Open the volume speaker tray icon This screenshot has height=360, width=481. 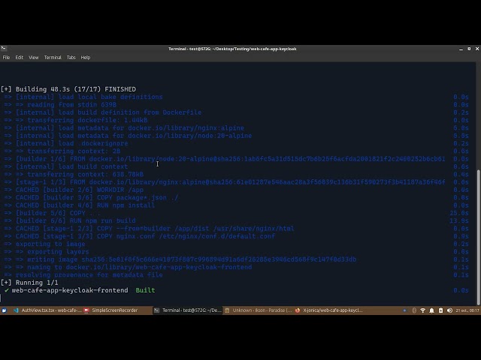pyautogui.click(x=449, y=310)
